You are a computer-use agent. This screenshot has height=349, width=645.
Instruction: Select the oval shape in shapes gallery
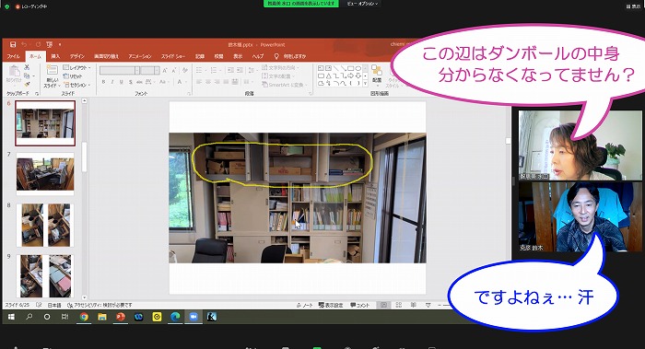pos(358,68)
